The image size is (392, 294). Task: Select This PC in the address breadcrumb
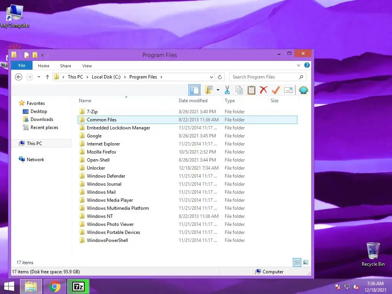(75, 77)
